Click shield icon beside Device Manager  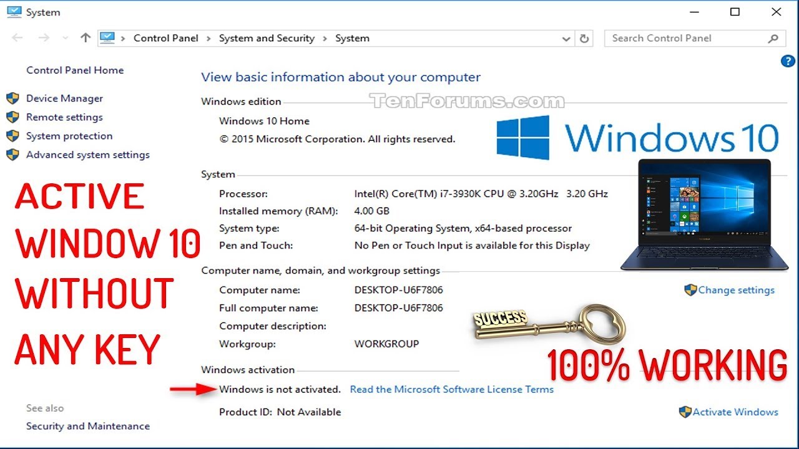pyautogui.click(x=12, y=99)
